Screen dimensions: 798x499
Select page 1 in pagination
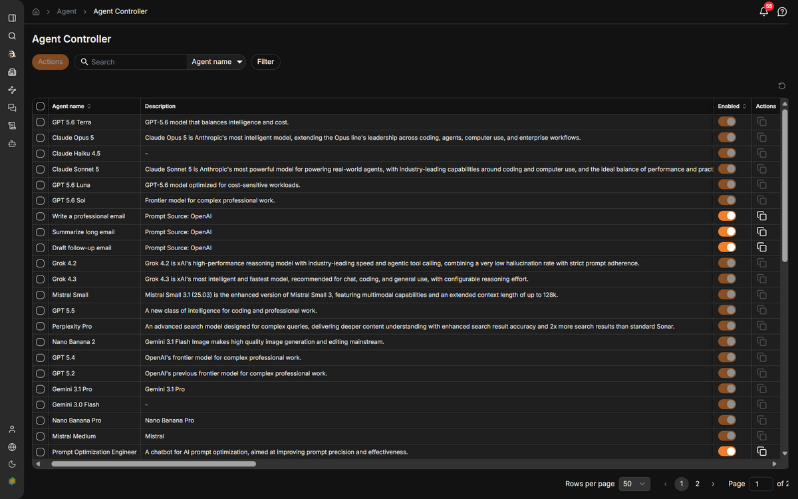[681, 484]
